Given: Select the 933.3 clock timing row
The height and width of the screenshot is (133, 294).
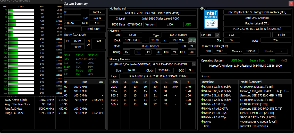Looking at the screenshot, I should pos(153,95).
